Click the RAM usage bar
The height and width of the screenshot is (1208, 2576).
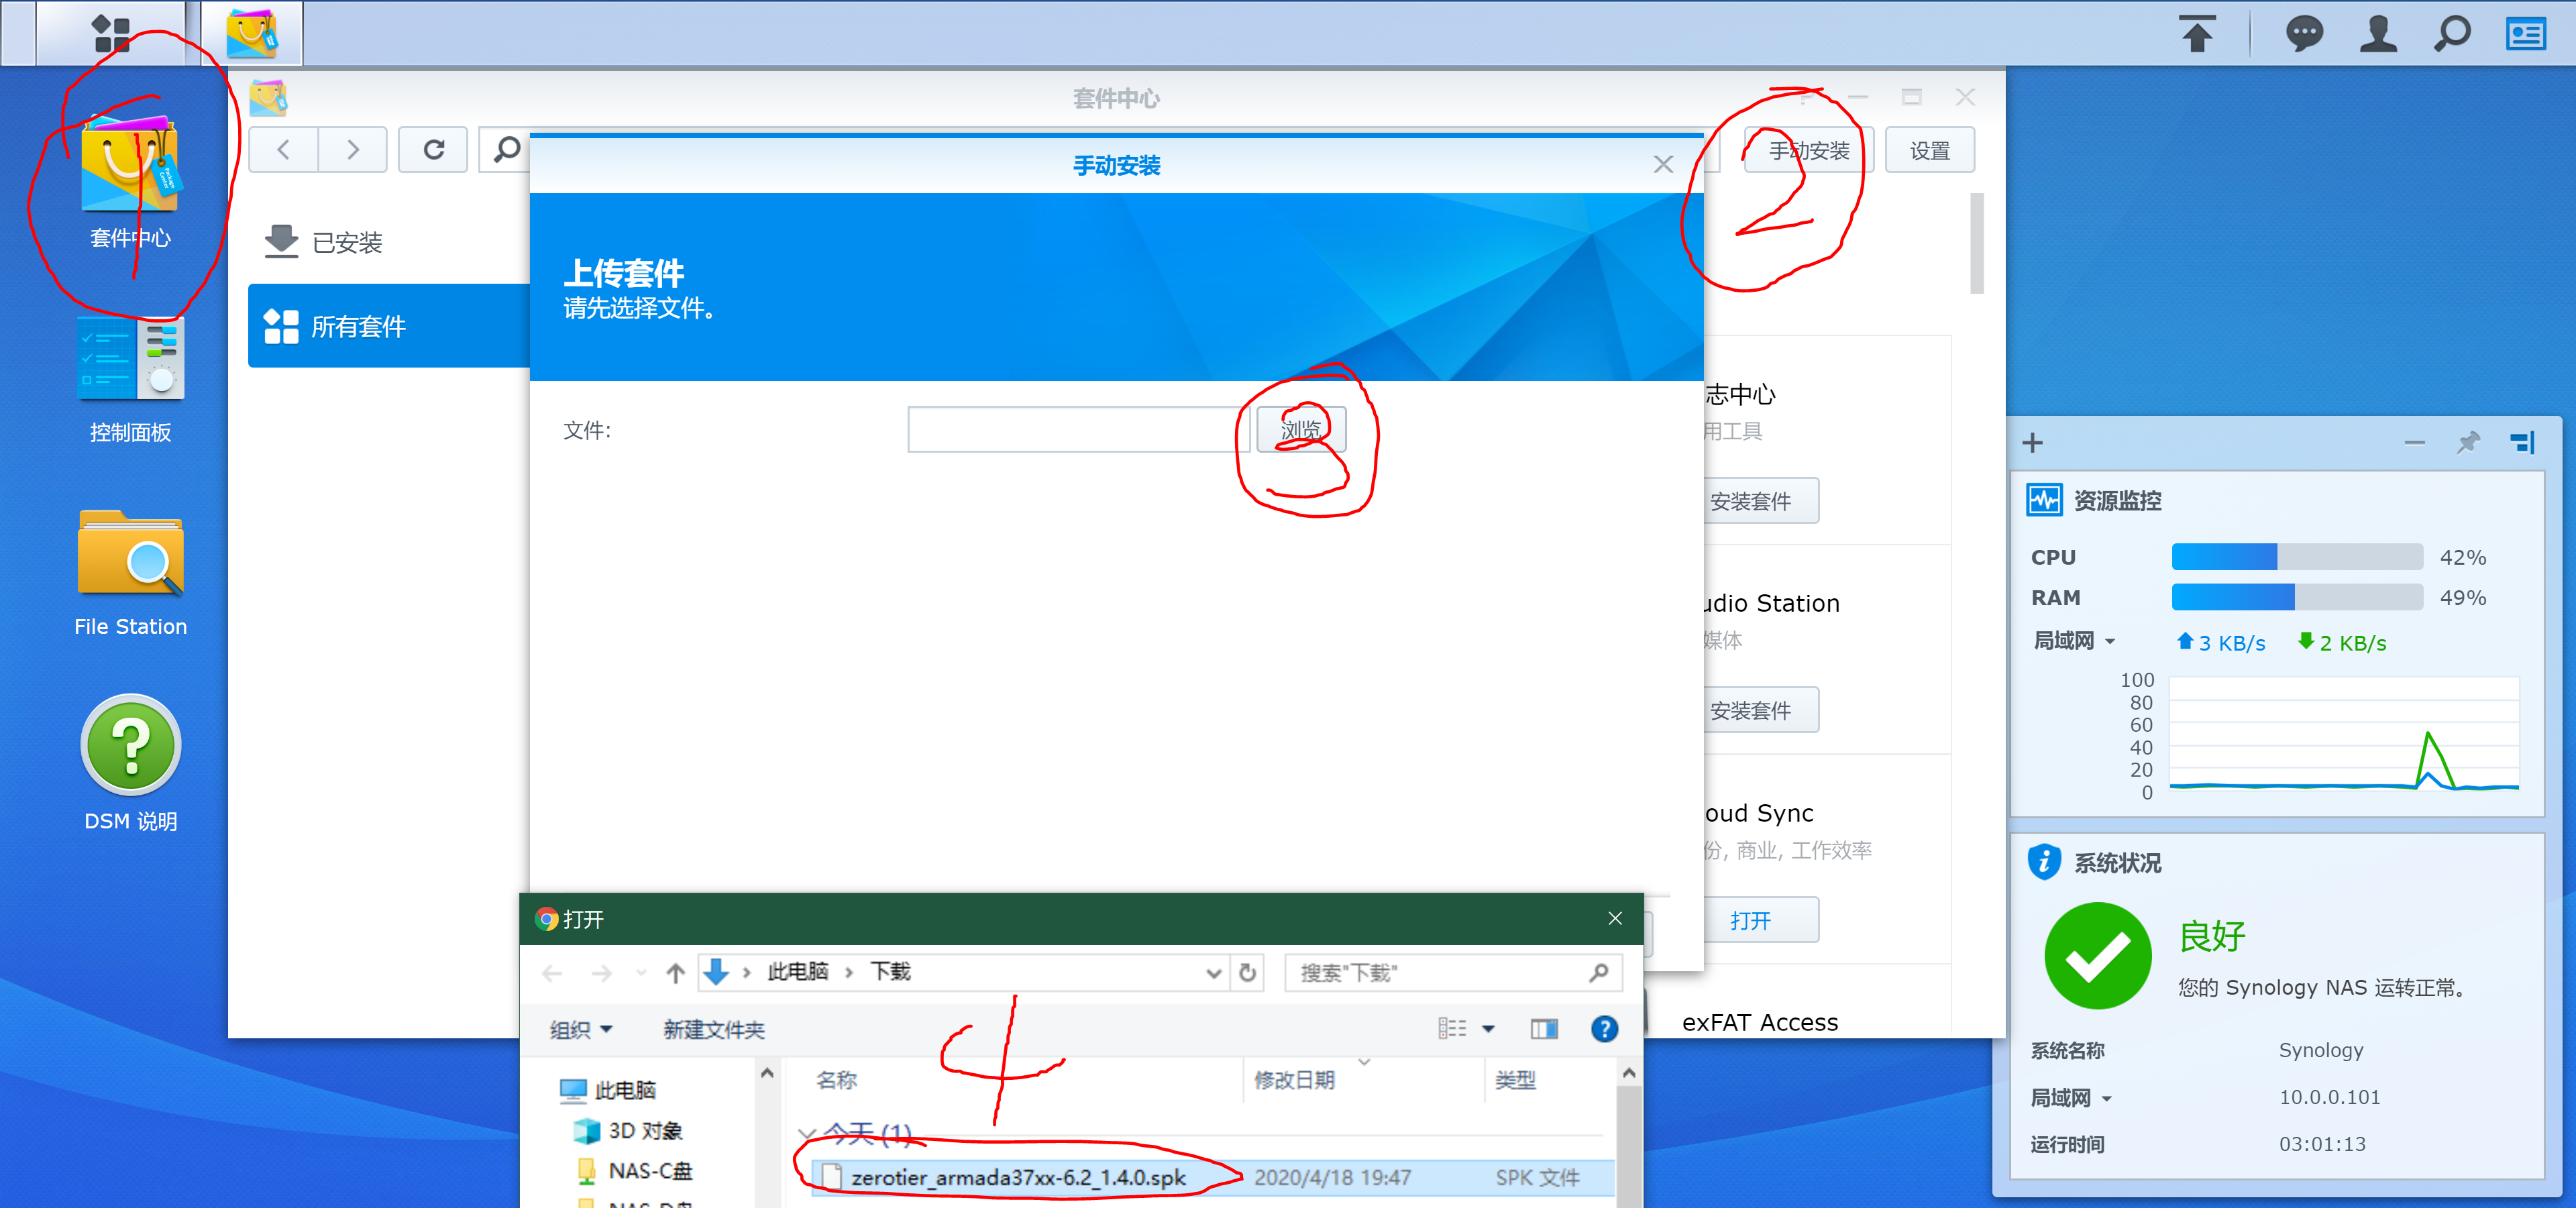[x=2296, y=597]
